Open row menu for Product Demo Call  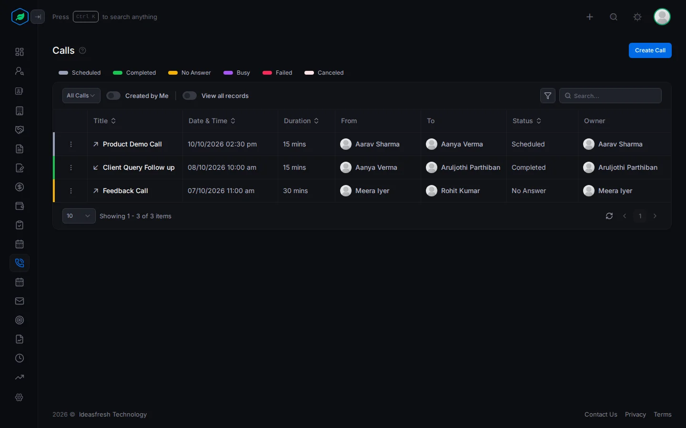[71, 144]
